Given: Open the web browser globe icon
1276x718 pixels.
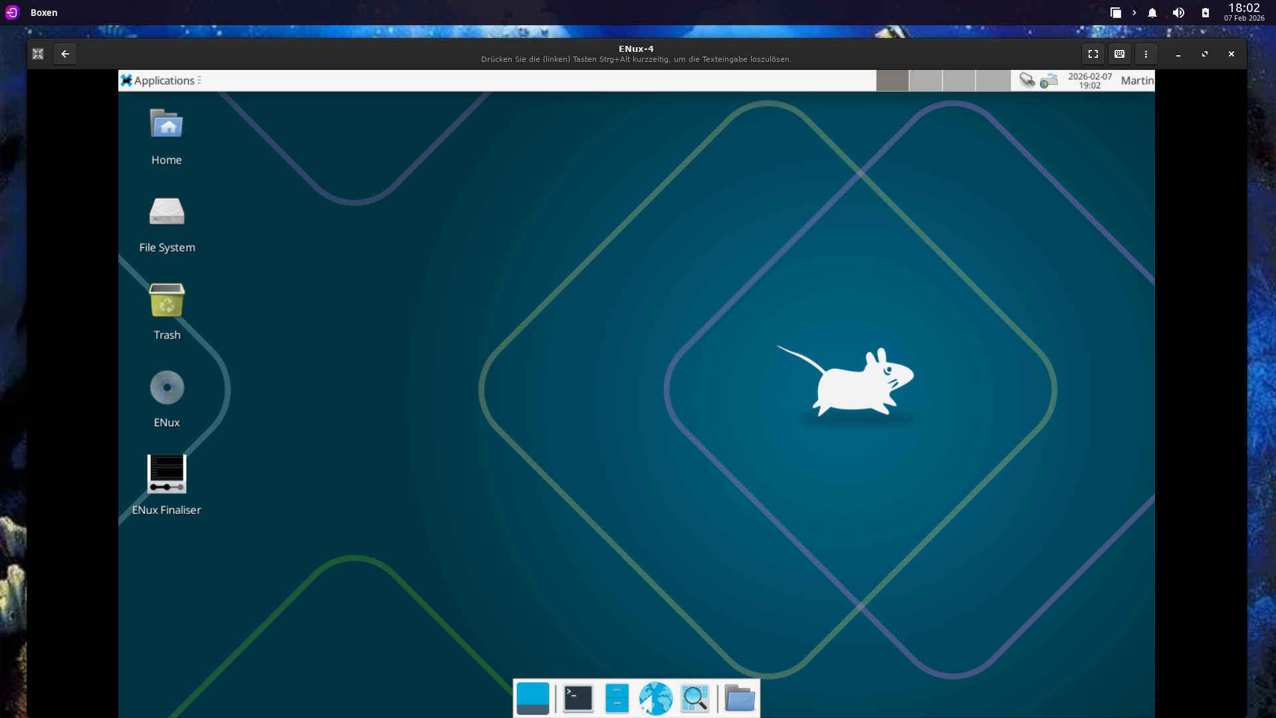Looking at the screenshot, I should (x=655, y=699).
